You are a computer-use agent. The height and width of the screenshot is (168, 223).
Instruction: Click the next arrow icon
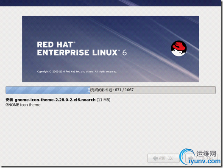190,158
